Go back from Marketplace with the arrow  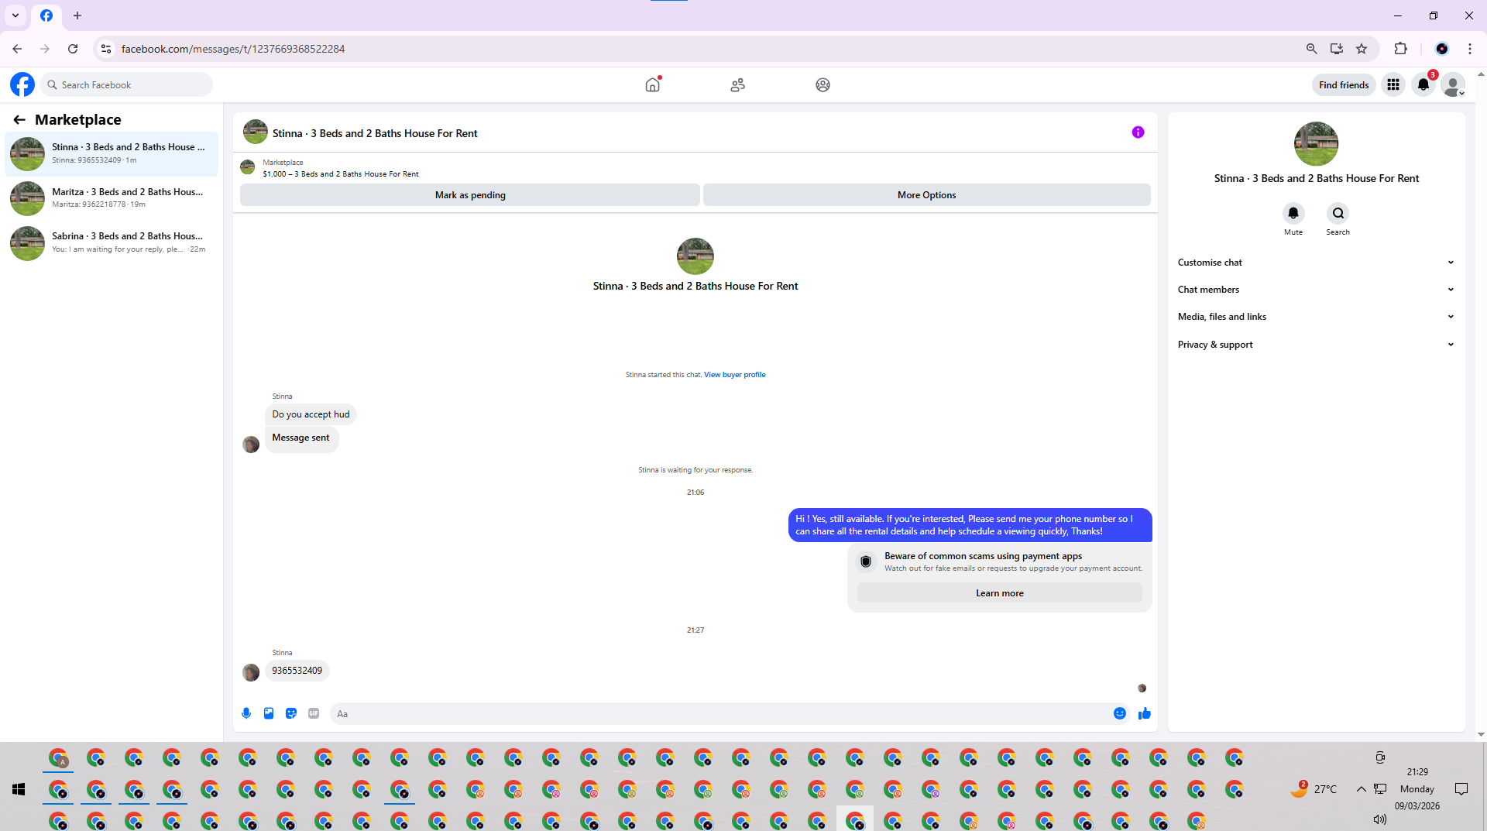19,119
